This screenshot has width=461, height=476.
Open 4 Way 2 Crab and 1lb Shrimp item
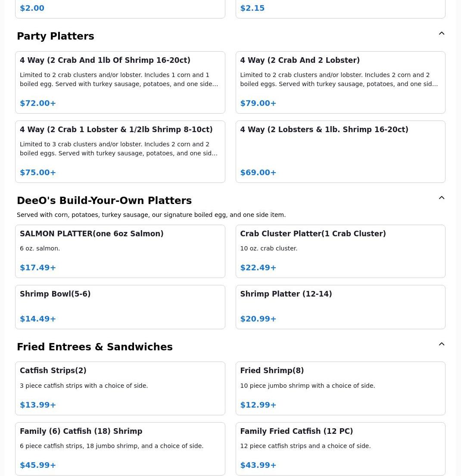pos(120,82)
